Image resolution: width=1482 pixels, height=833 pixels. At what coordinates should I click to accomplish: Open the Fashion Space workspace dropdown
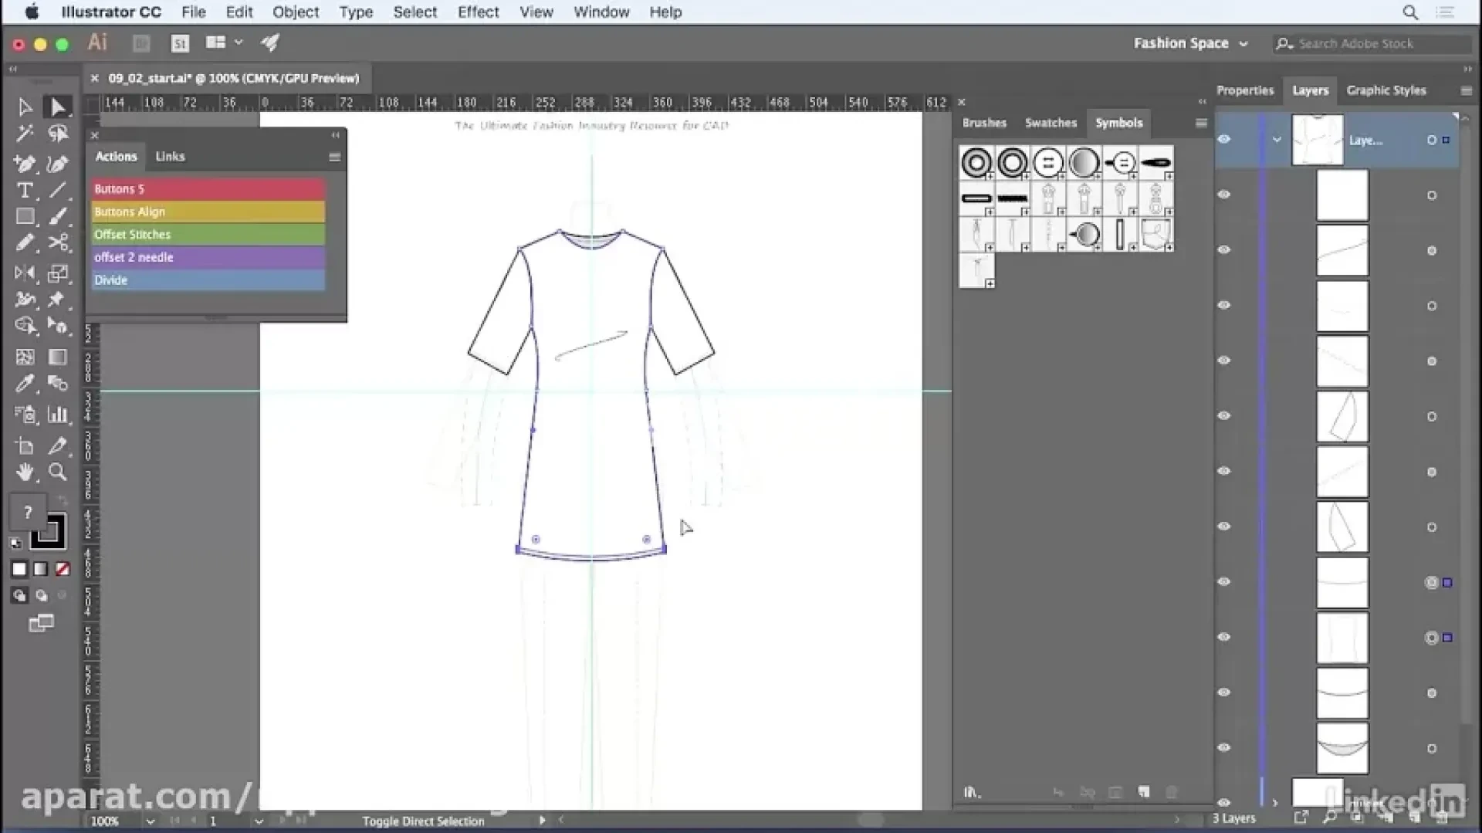pyautogui.click(x=1189, y=44)
